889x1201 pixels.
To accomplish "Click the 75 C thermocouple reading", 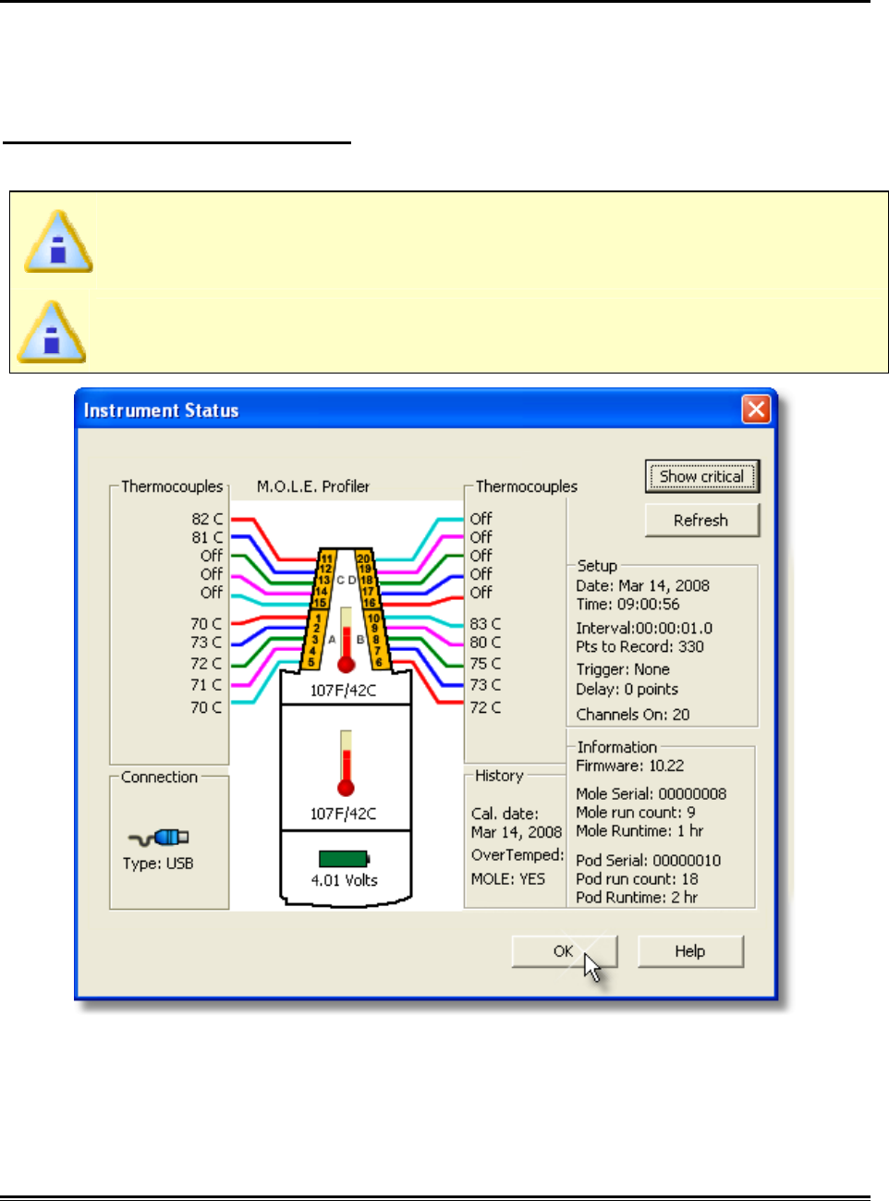I will (x=485, y=663).
